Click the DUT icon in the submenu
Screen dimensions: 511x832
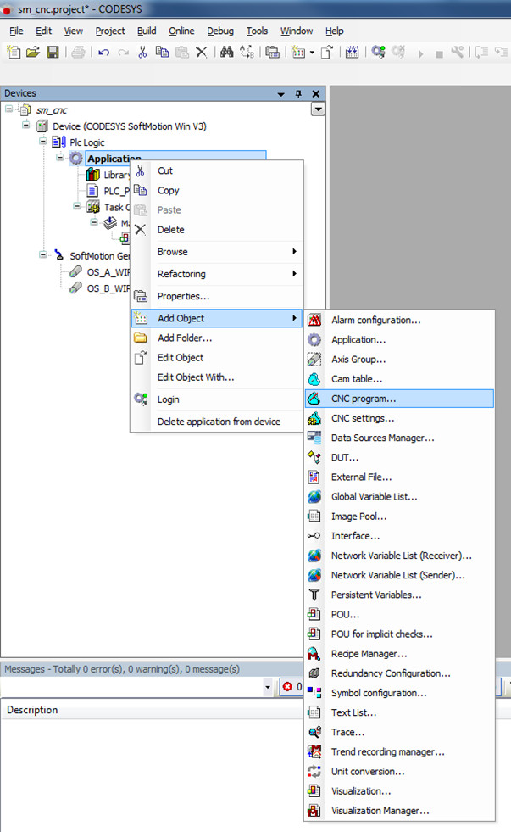[314, 457]
